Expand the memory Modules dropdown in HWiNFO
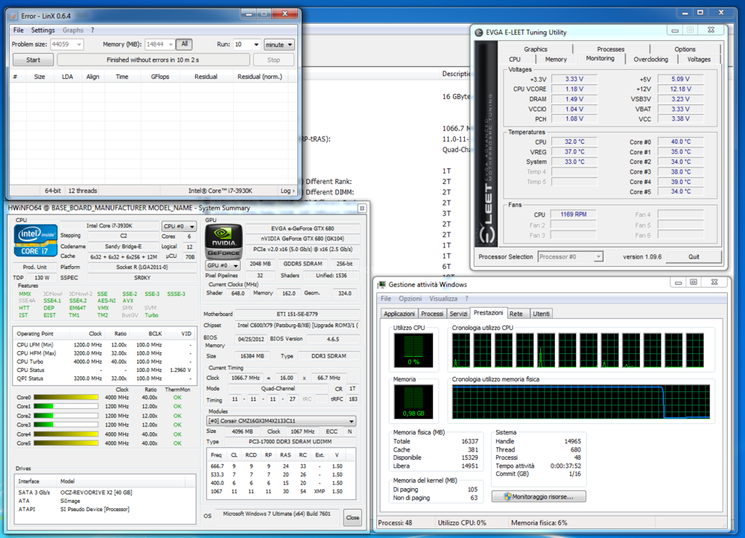Screen dimensions: 745x538 coord(282,421)
